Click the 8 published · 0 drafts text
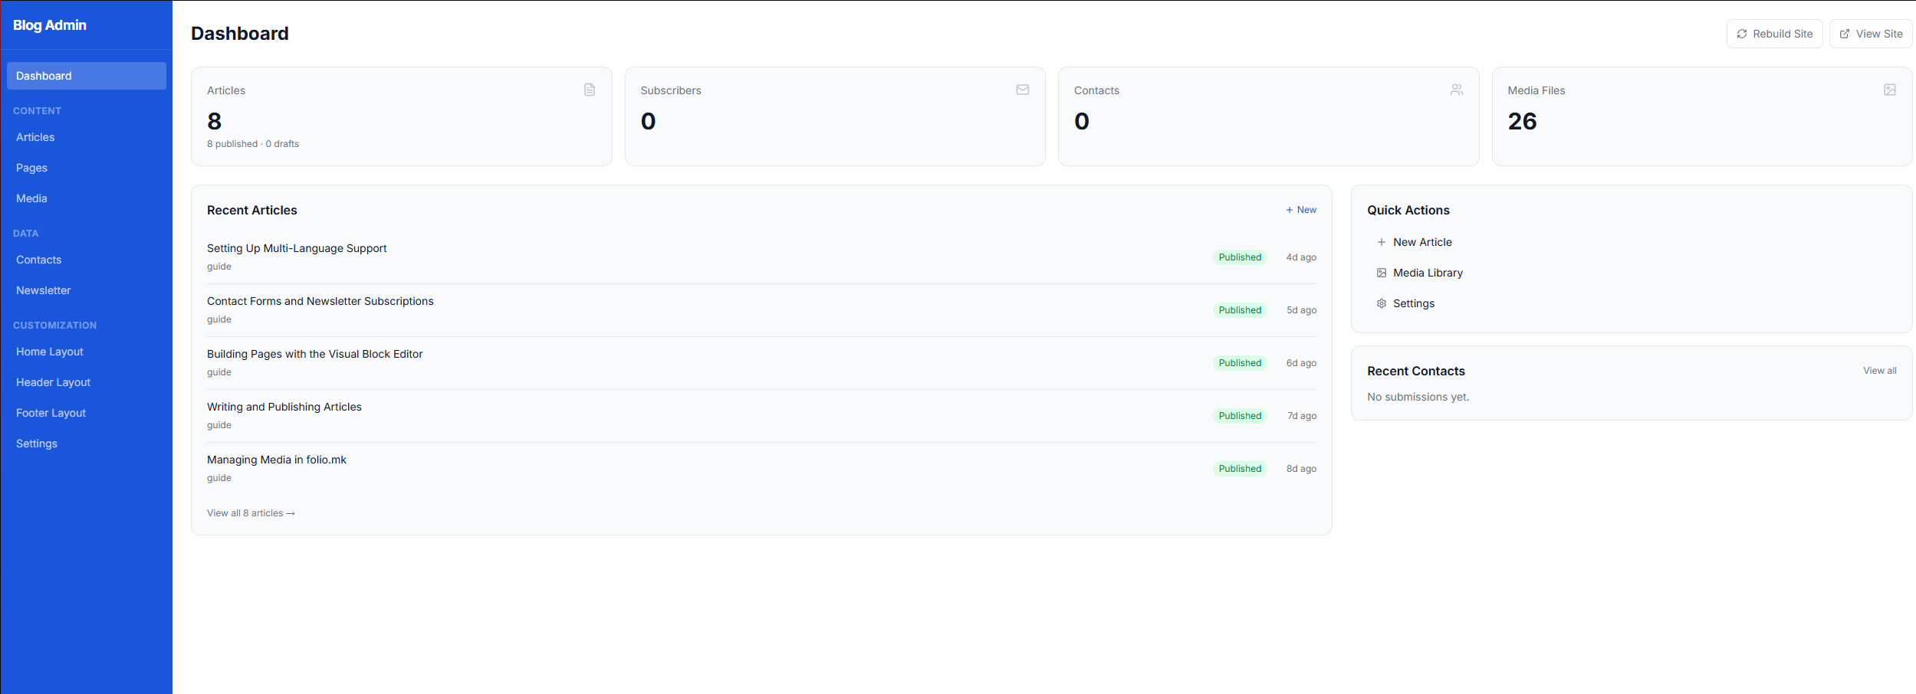Screen dimensions: 1916x694 click(x=253, y=144)
